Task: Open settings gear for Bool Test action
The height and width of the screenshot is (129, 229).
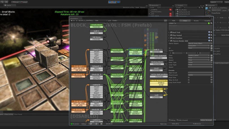Action: (x=211, y=32)
